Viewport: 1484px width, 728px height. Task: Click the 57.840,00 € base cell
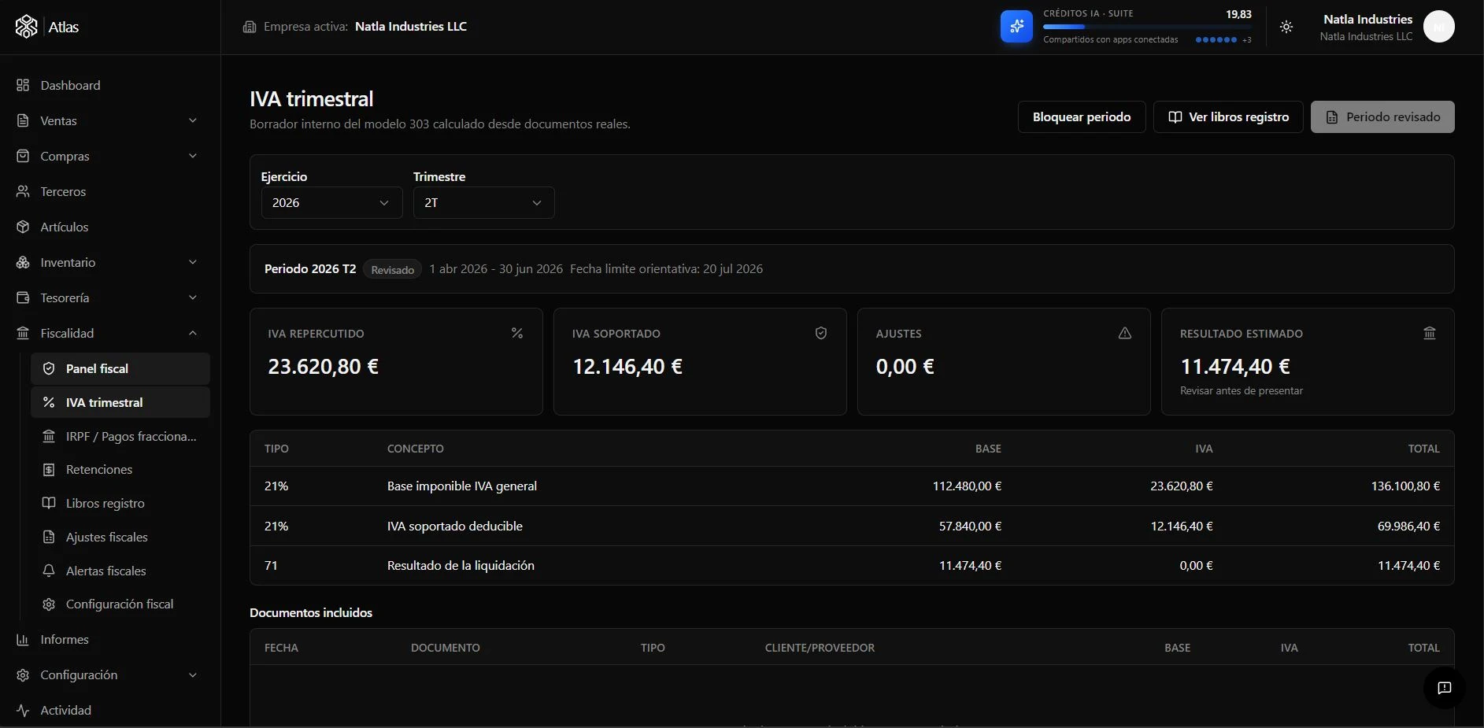click(x=970, y=526)
